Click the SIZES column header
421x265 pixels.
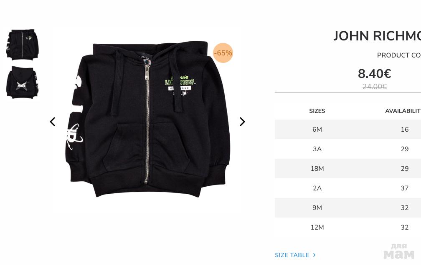[x=317, y=111]
